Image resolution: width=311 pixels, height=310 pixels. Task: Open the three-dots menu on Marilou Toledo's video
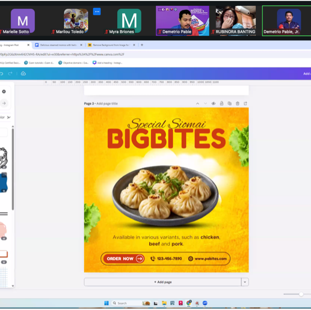pos(97,11)
